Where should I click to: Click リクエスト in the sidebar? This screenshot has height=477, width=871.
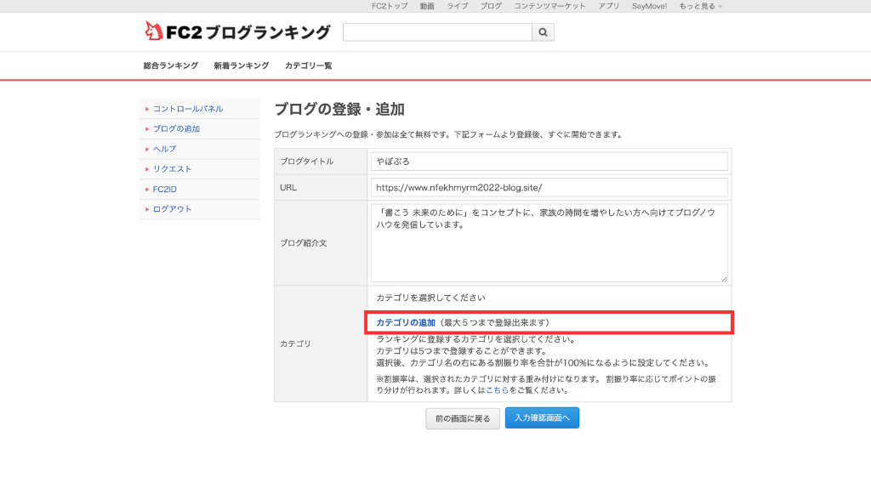[x=172, y=169]
